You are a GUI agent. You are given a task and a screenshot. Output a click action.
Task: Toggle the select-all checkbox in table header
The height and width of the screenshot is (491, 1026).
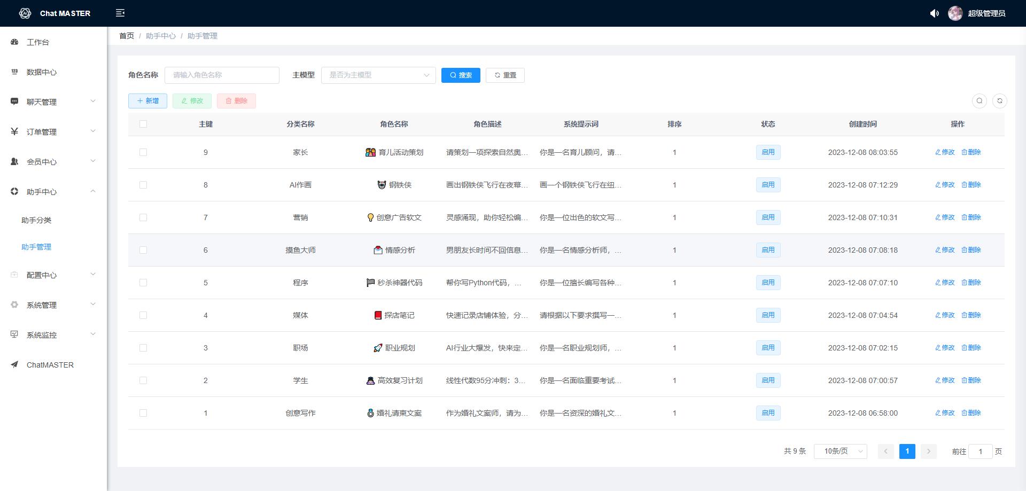(143, 124)
